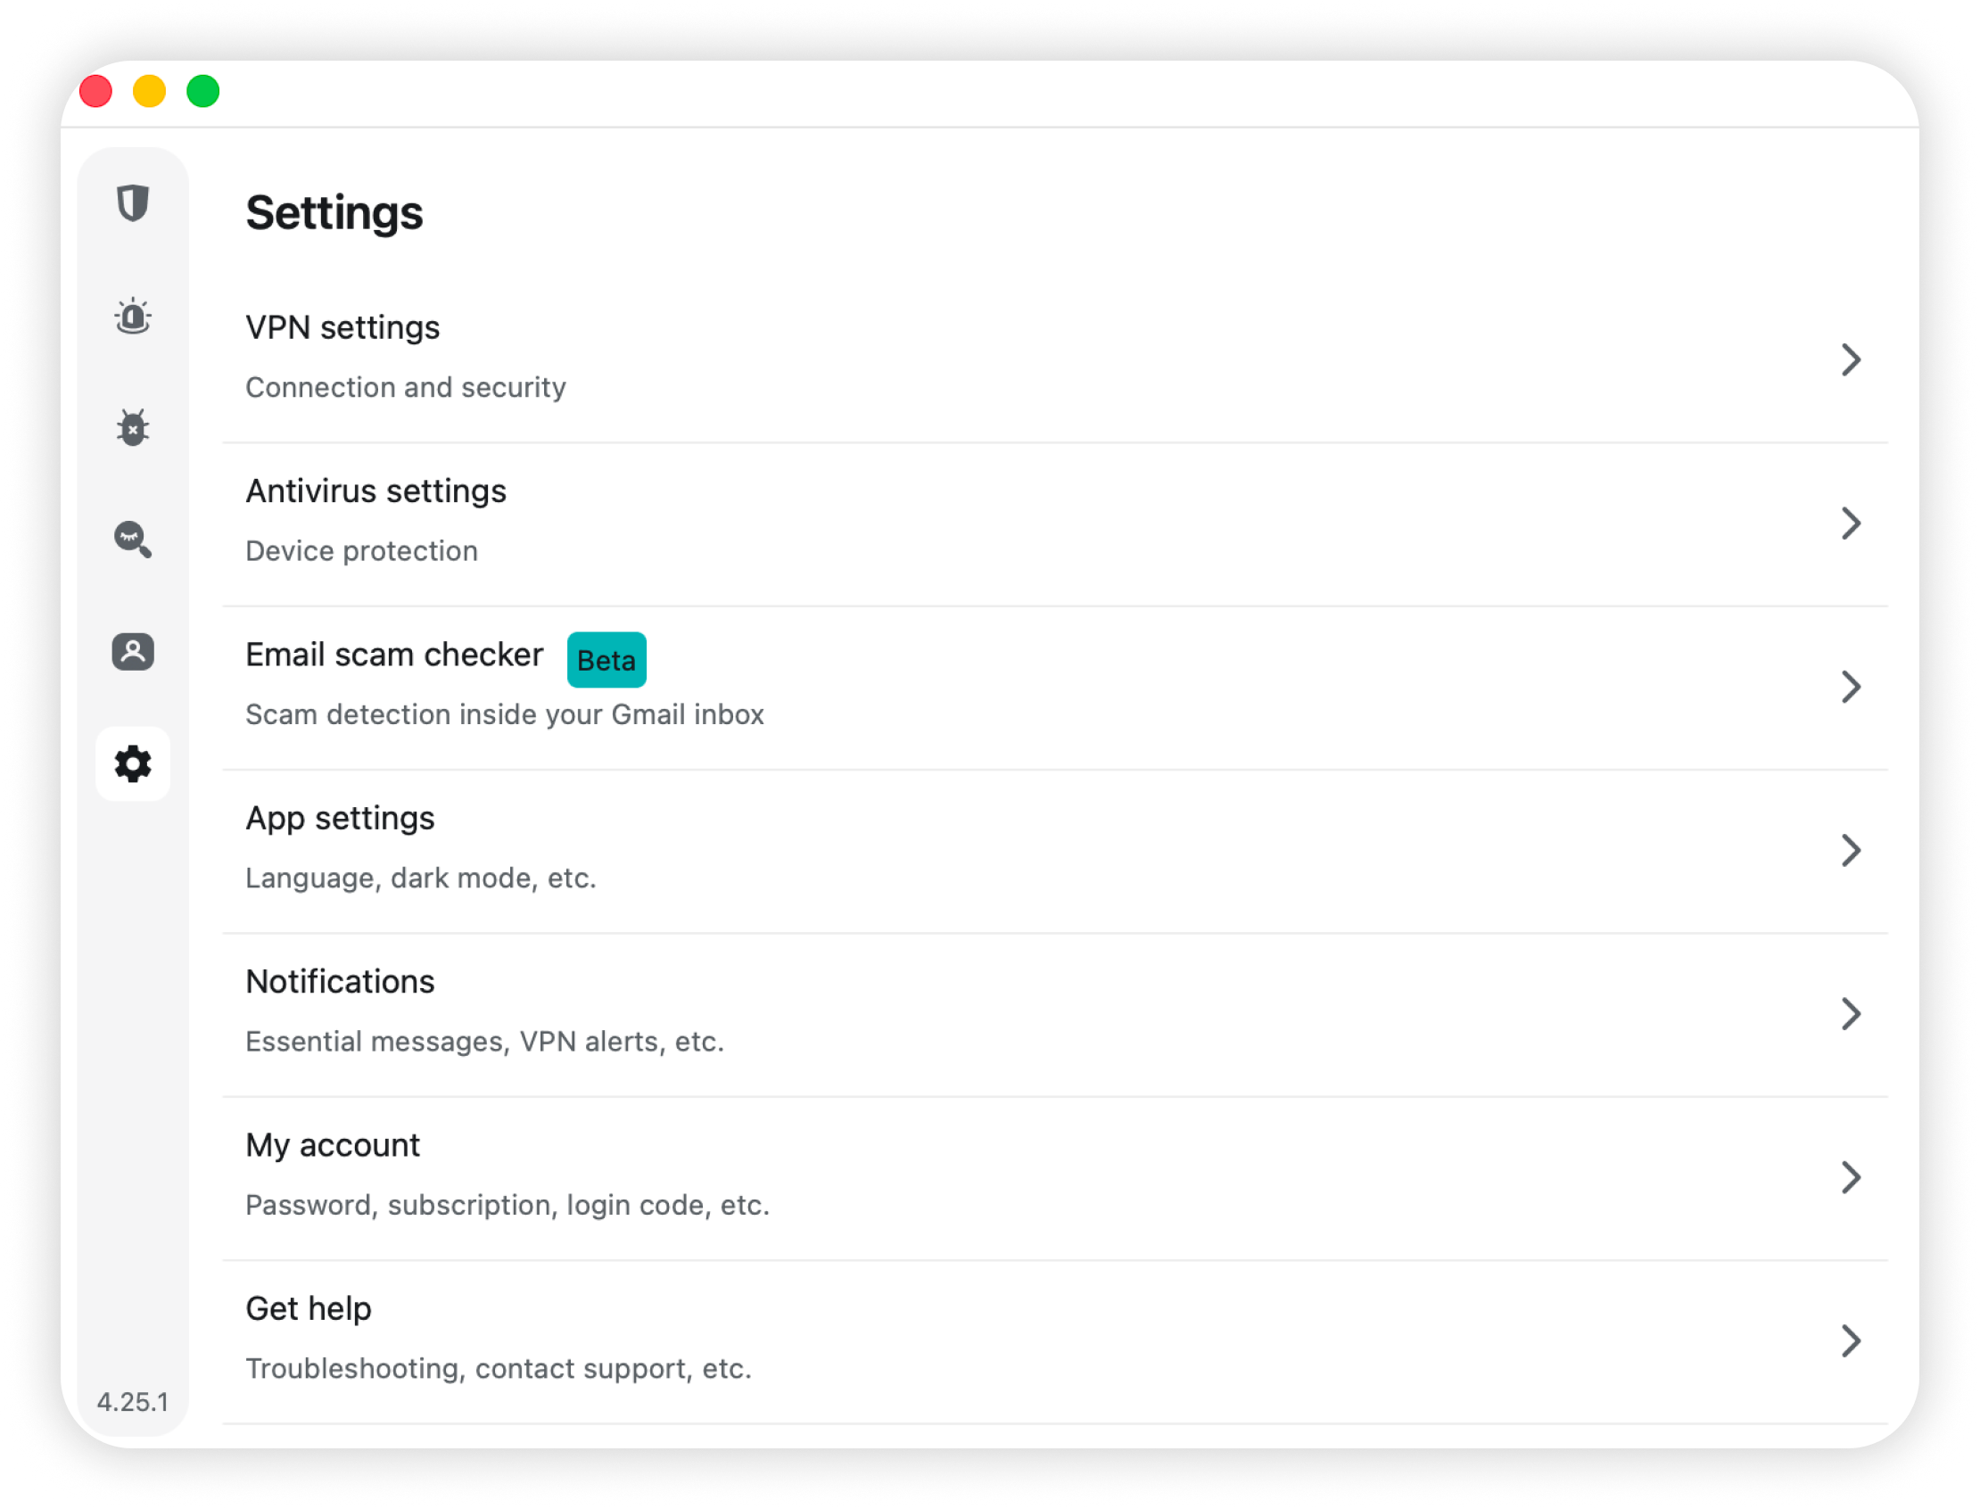Open the VPN shield sidebar icon
Image resolution: width=1980 pixels, height=1509 pixels.
pyautogui.click(x=133, y=203)
